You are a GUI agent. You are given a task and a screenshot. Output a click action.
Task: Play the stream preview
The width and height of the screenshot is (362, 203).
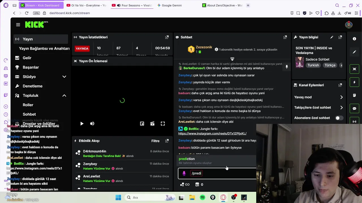pos(82,123)
